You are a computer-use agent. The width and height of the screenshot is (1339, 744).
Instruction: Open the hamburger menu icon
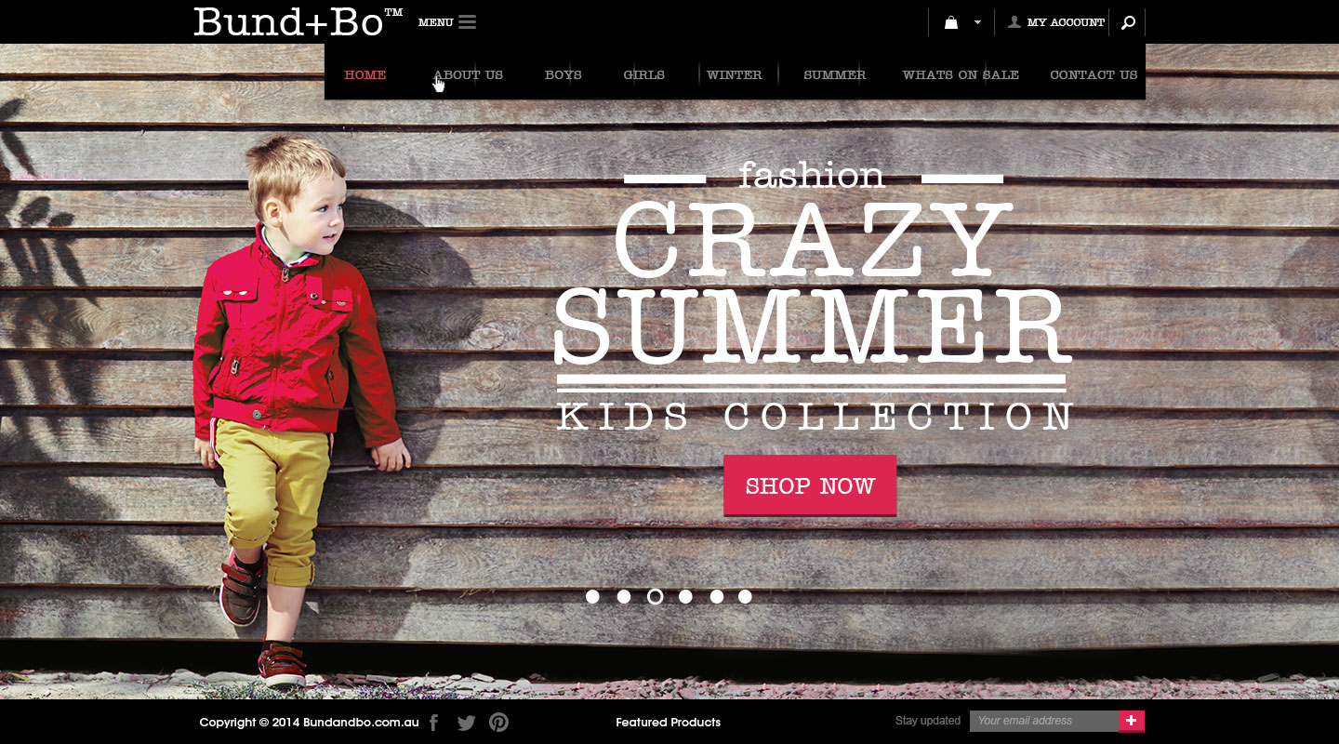click(x=467, y=22)
